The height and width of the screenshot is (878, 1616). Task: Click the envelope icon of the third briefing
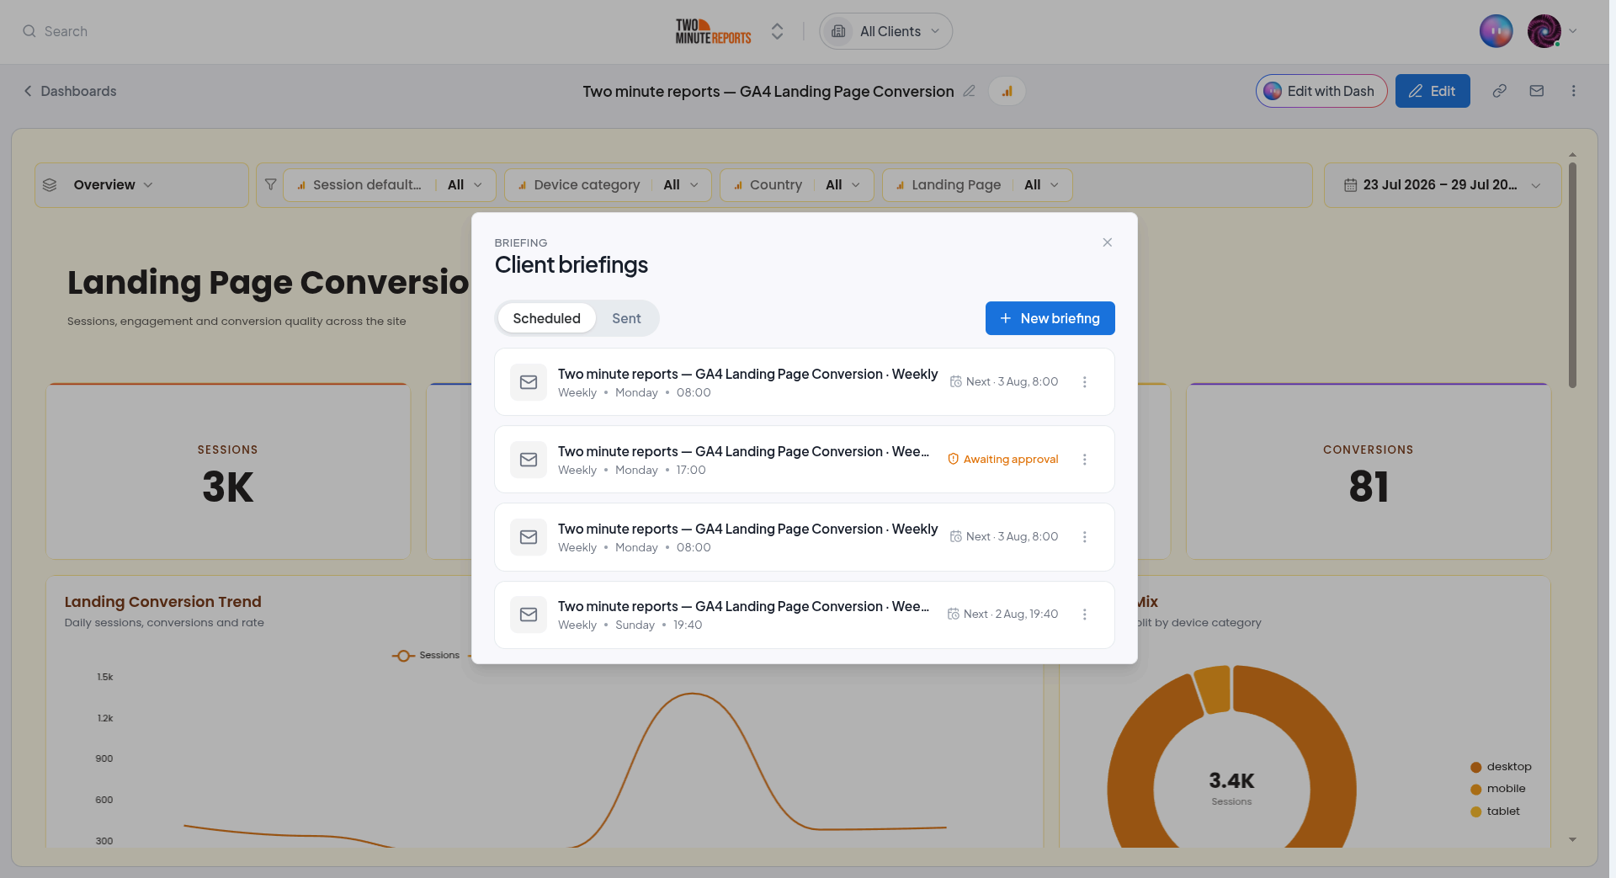[x=529, y=537]
